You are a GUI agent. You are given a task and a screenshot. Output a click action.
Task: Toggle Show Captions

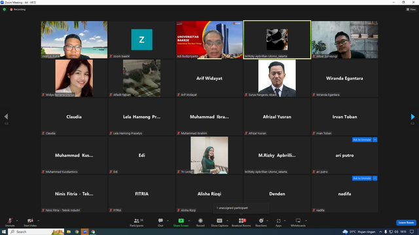[x=219, y=222]
